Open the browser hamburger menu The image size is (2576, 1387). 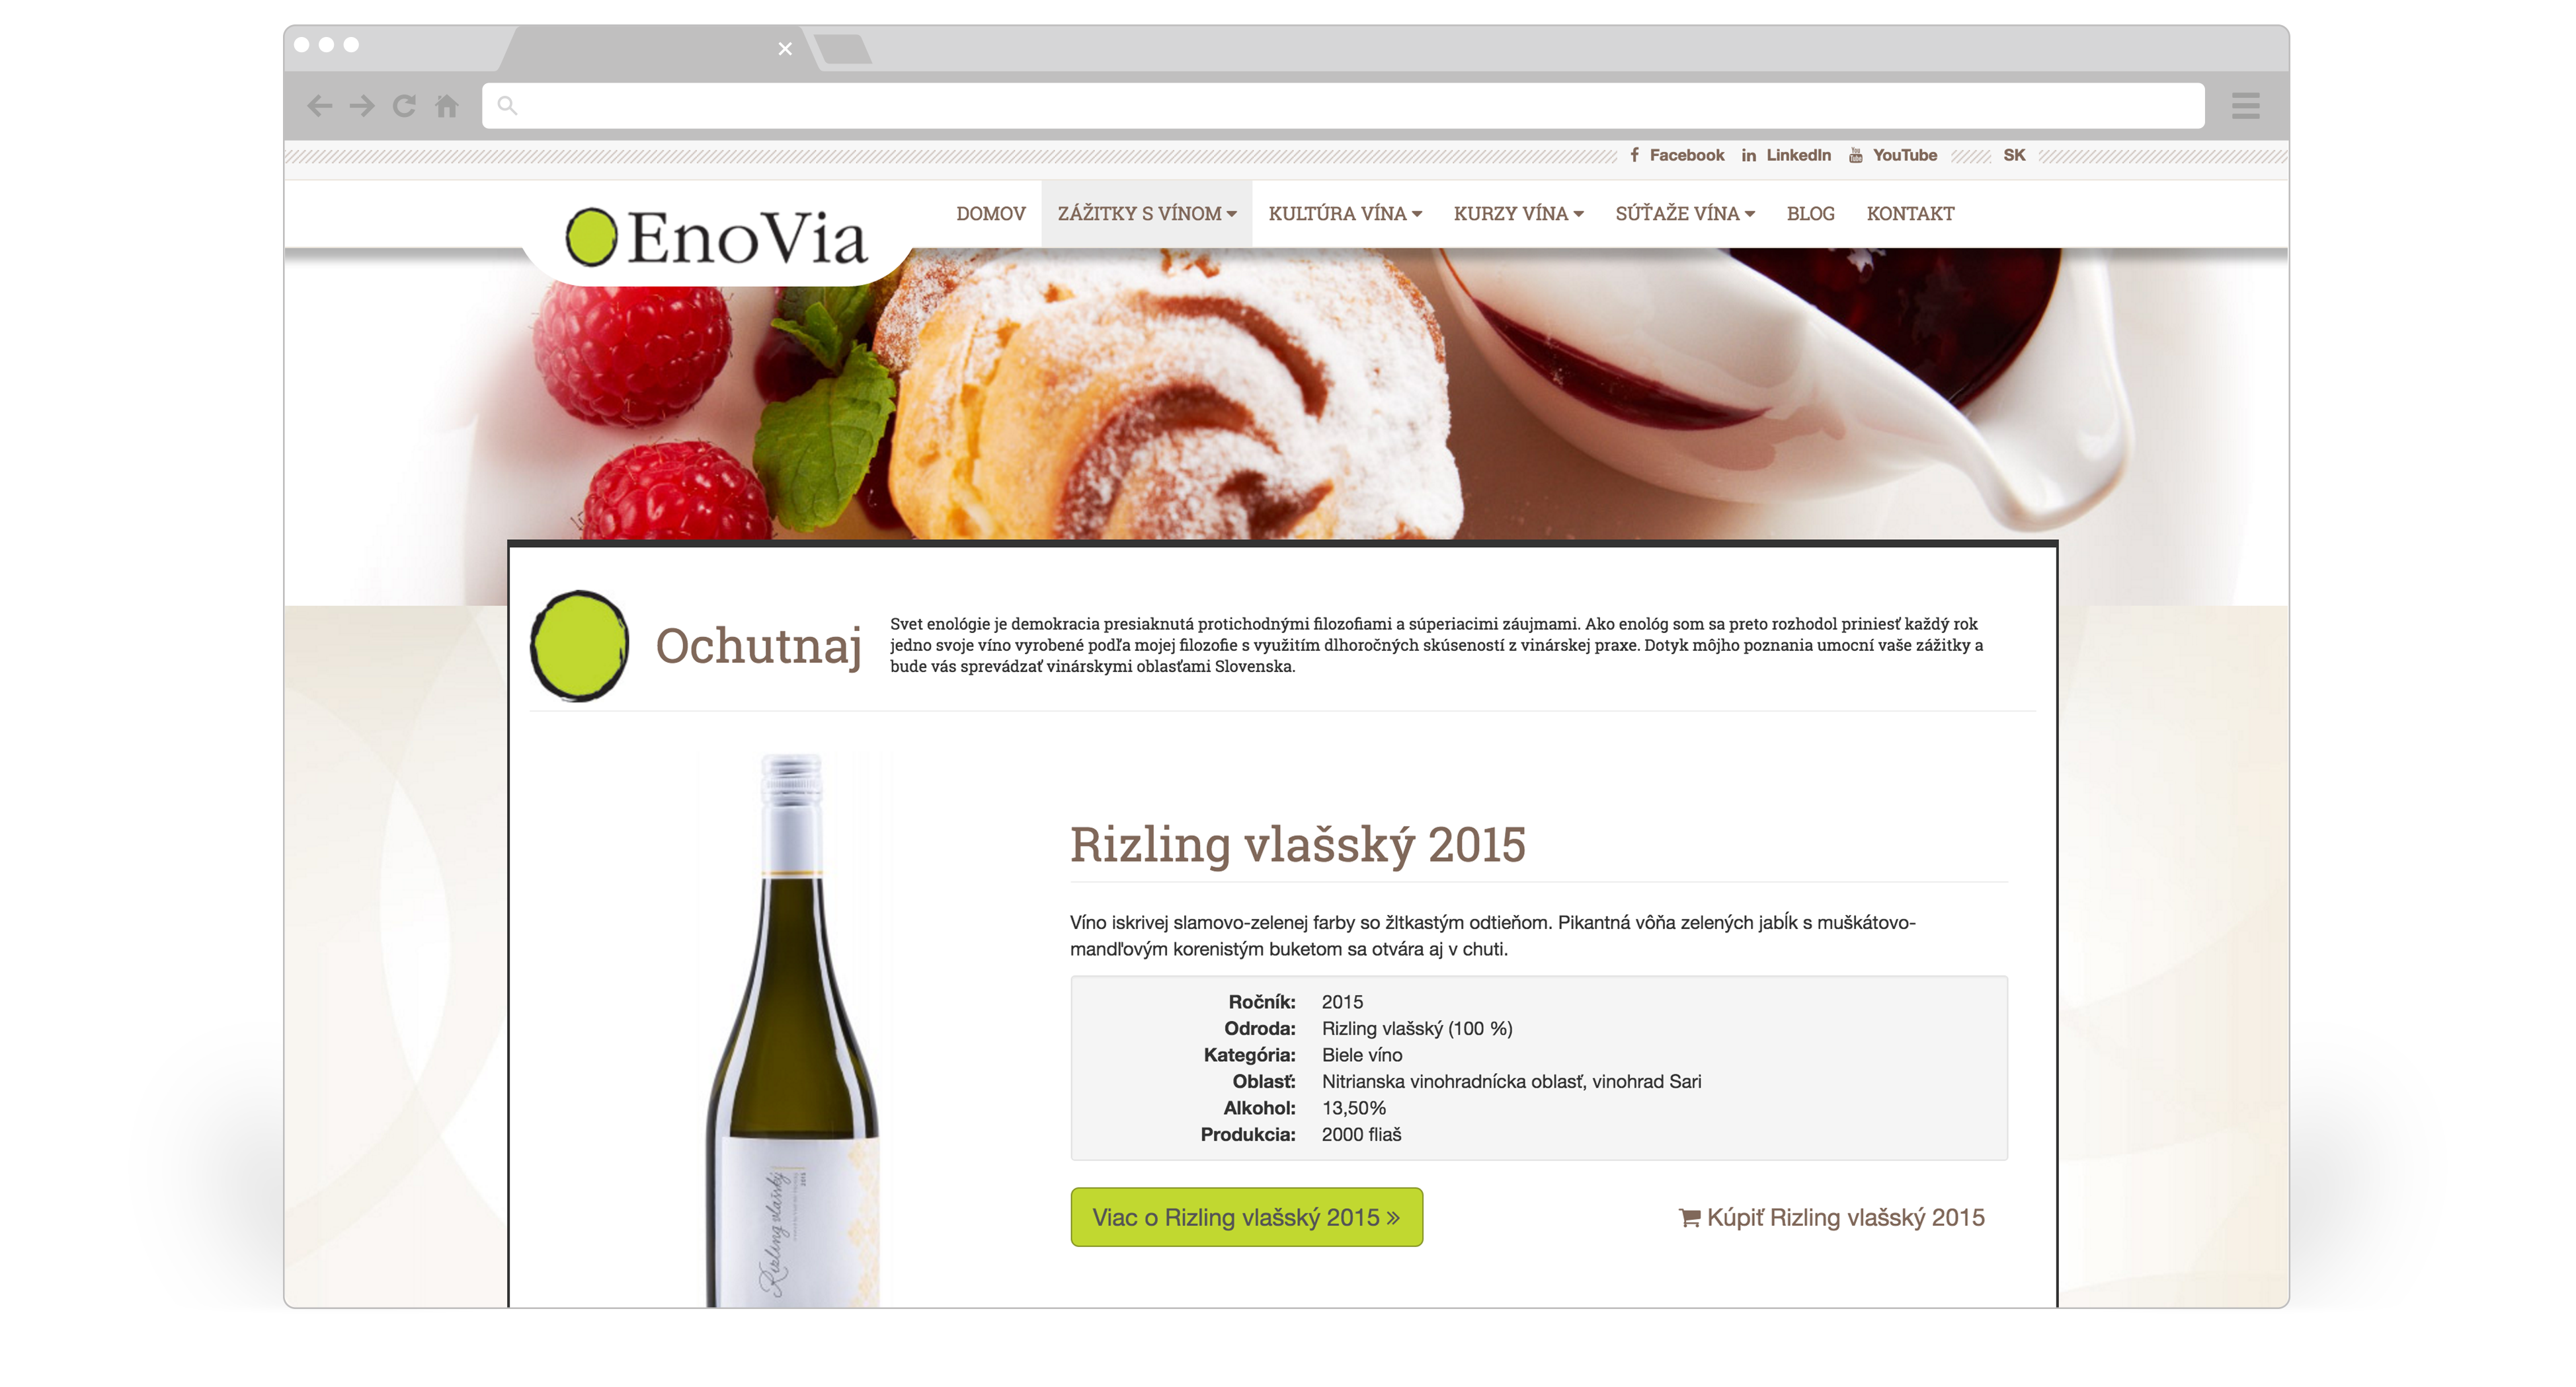click(2245, 106)
